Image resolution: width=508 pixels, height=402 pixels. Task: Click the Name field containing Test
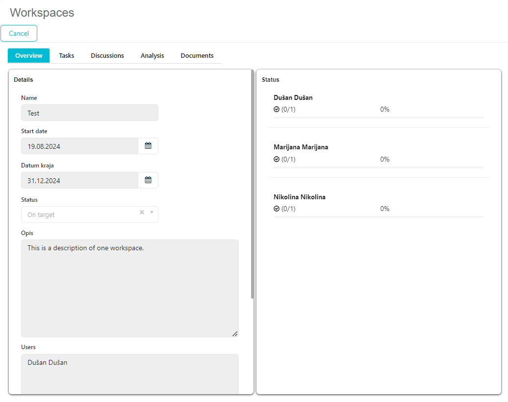(89, 113)
